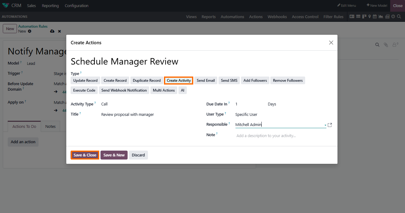Image resolution: width=405 pixels, height=213 pixels.
Task: Select the Send SMS action type
Action: [229, 81]
